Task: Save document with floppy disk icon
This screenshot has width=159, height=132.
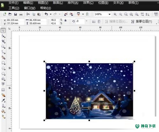Action: coord(16,14)
